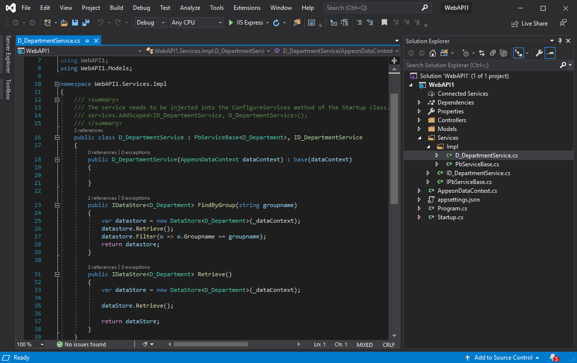Image resolution: width=577 pixels, height=363 pixels.
Task: Toggle auto-hide pin on Solution Explorer panel
Action: 560,41
